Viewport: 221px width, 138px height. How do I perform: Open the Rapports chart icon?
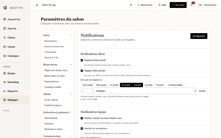click(5, 91)
